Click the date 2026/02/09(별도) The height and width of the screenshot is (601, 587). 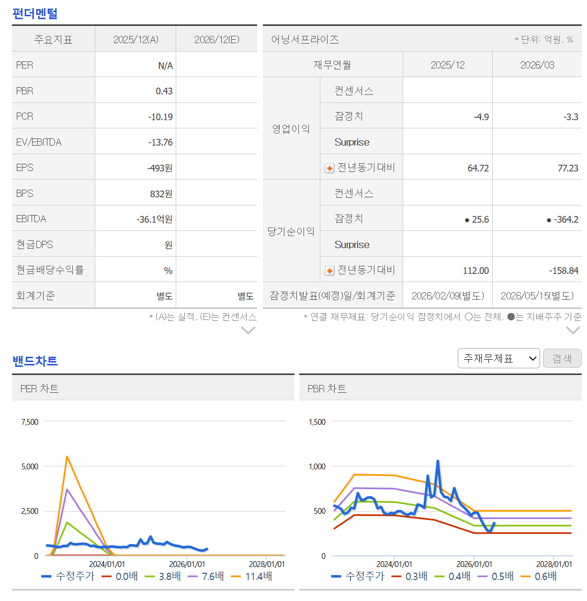point(448,296)
